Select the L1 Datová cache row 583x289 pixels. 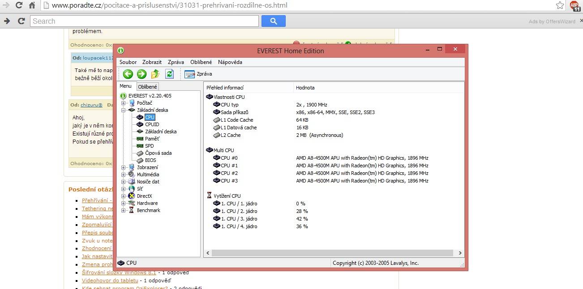[x=334, y=127]
